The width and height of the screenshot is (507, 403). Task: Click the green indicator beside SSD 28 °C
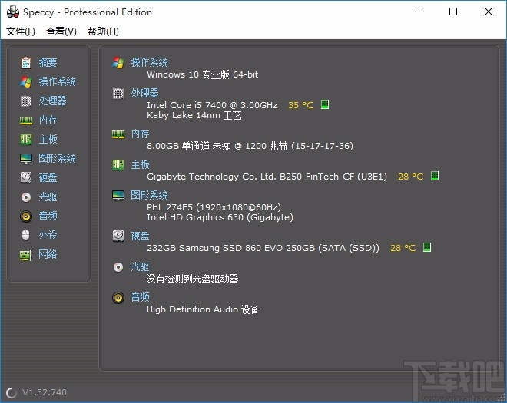[427, 247]
